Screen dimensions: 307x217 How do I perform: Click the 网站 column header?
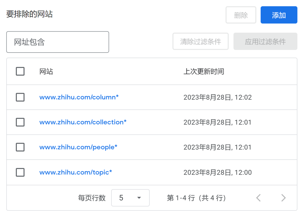tap(46, 71)
